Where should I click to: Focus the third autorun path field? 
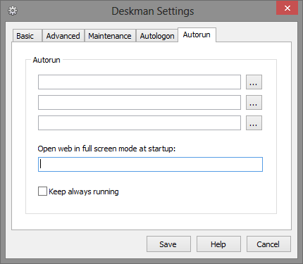coord(140,122)
